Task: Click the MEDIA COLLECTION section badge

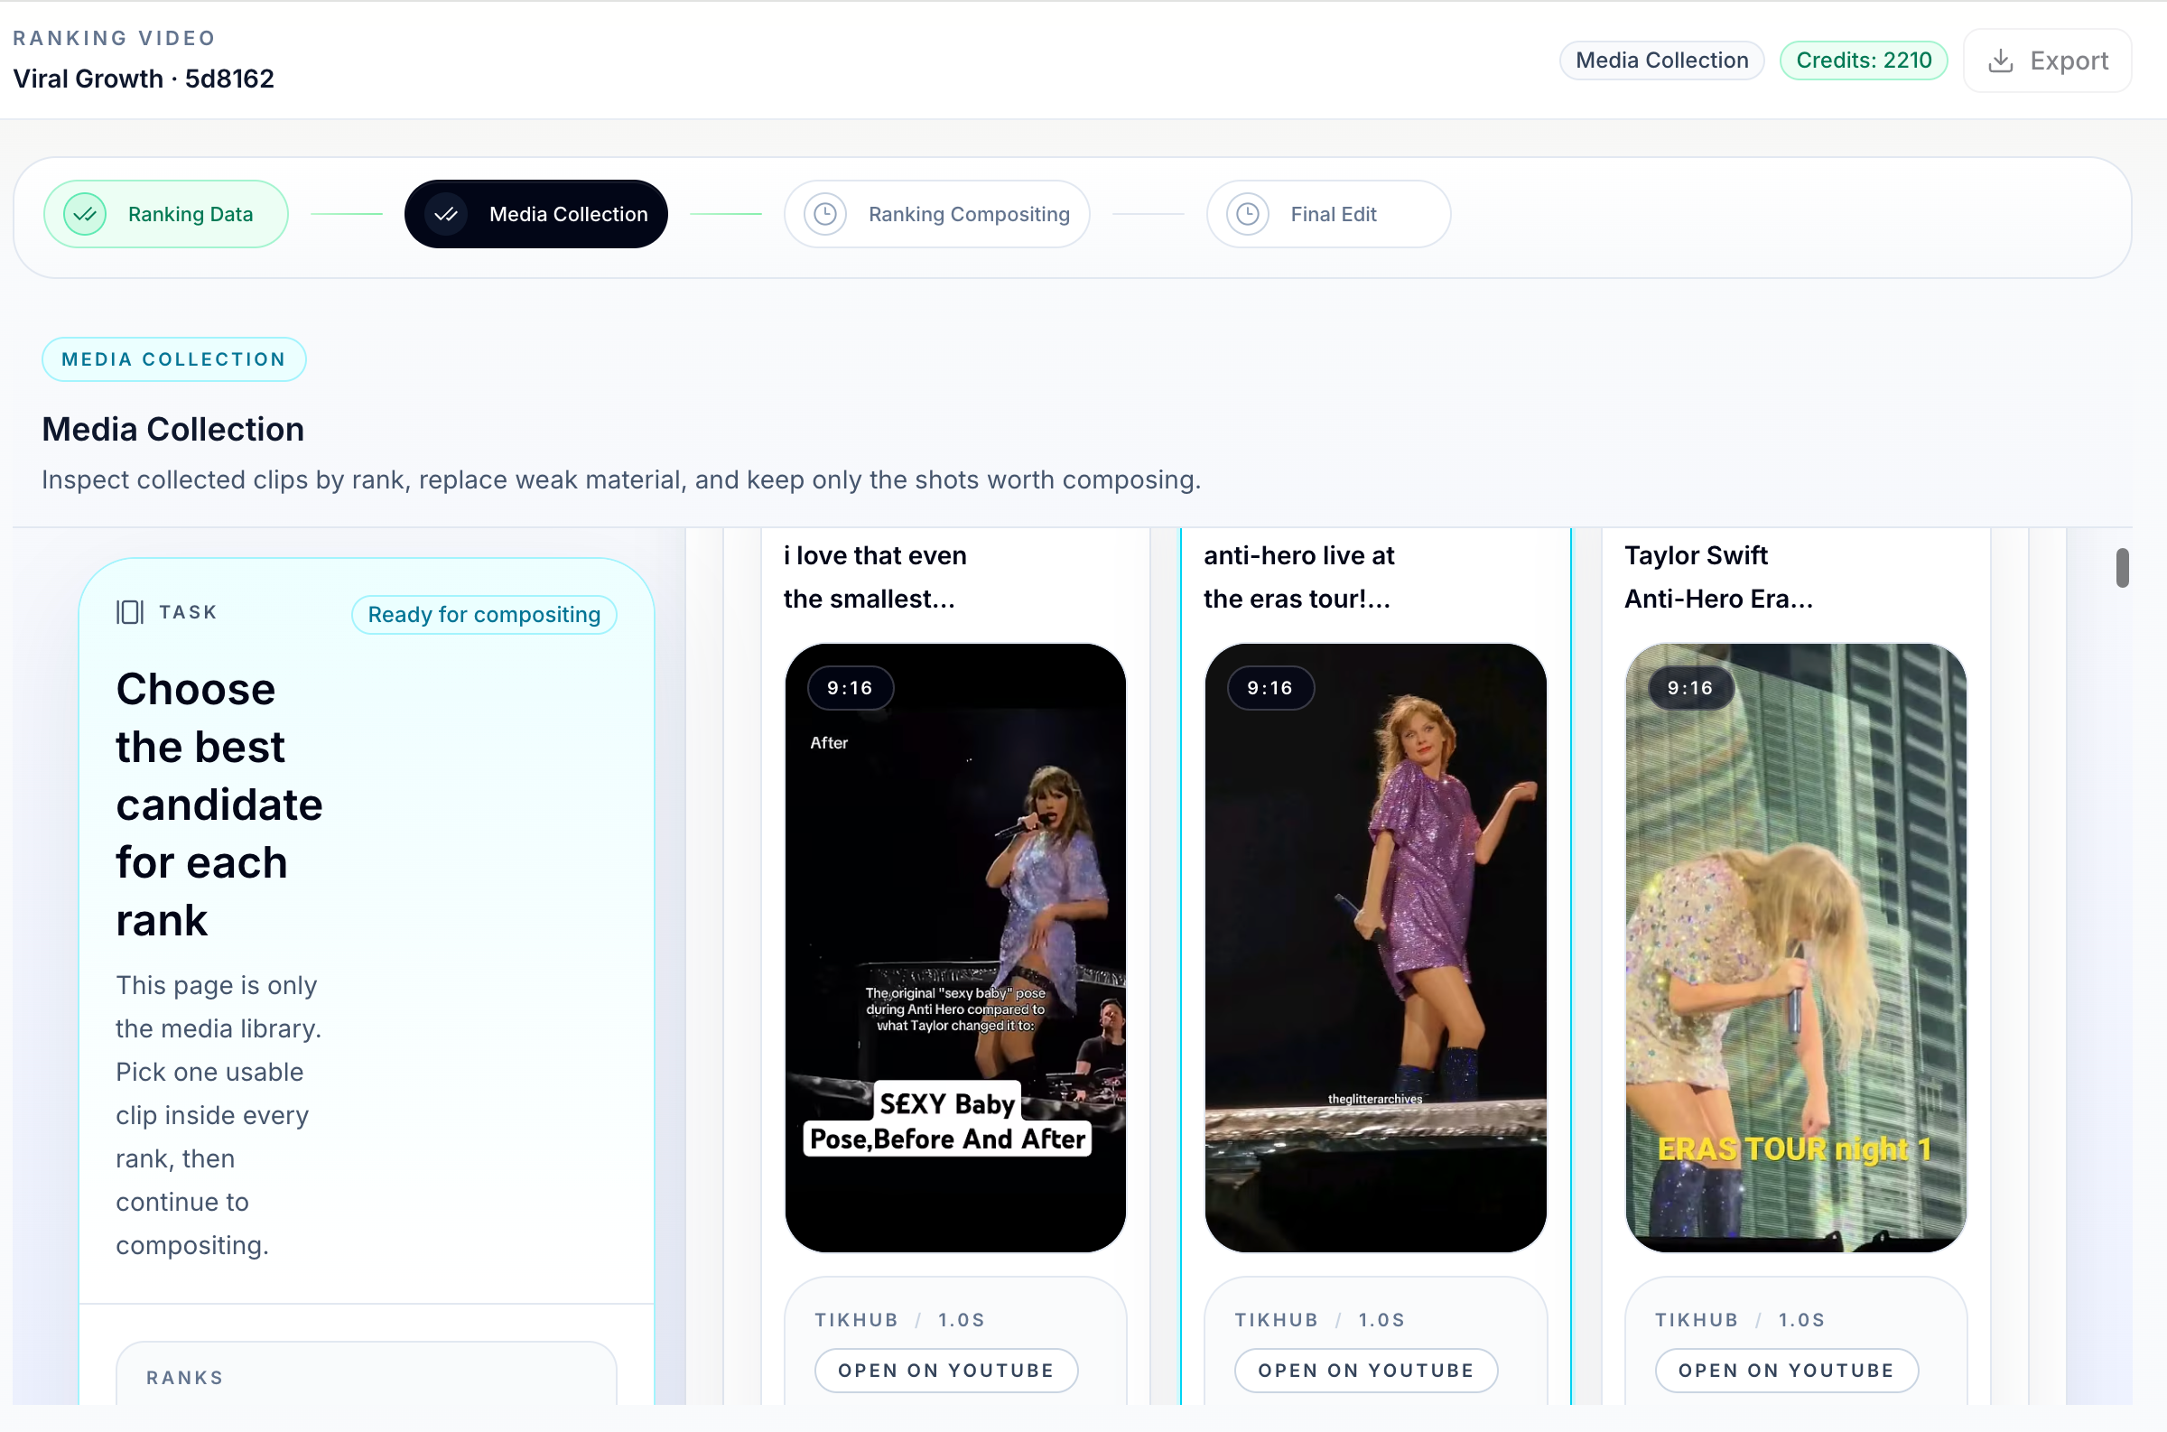Action: pos(173,359)
